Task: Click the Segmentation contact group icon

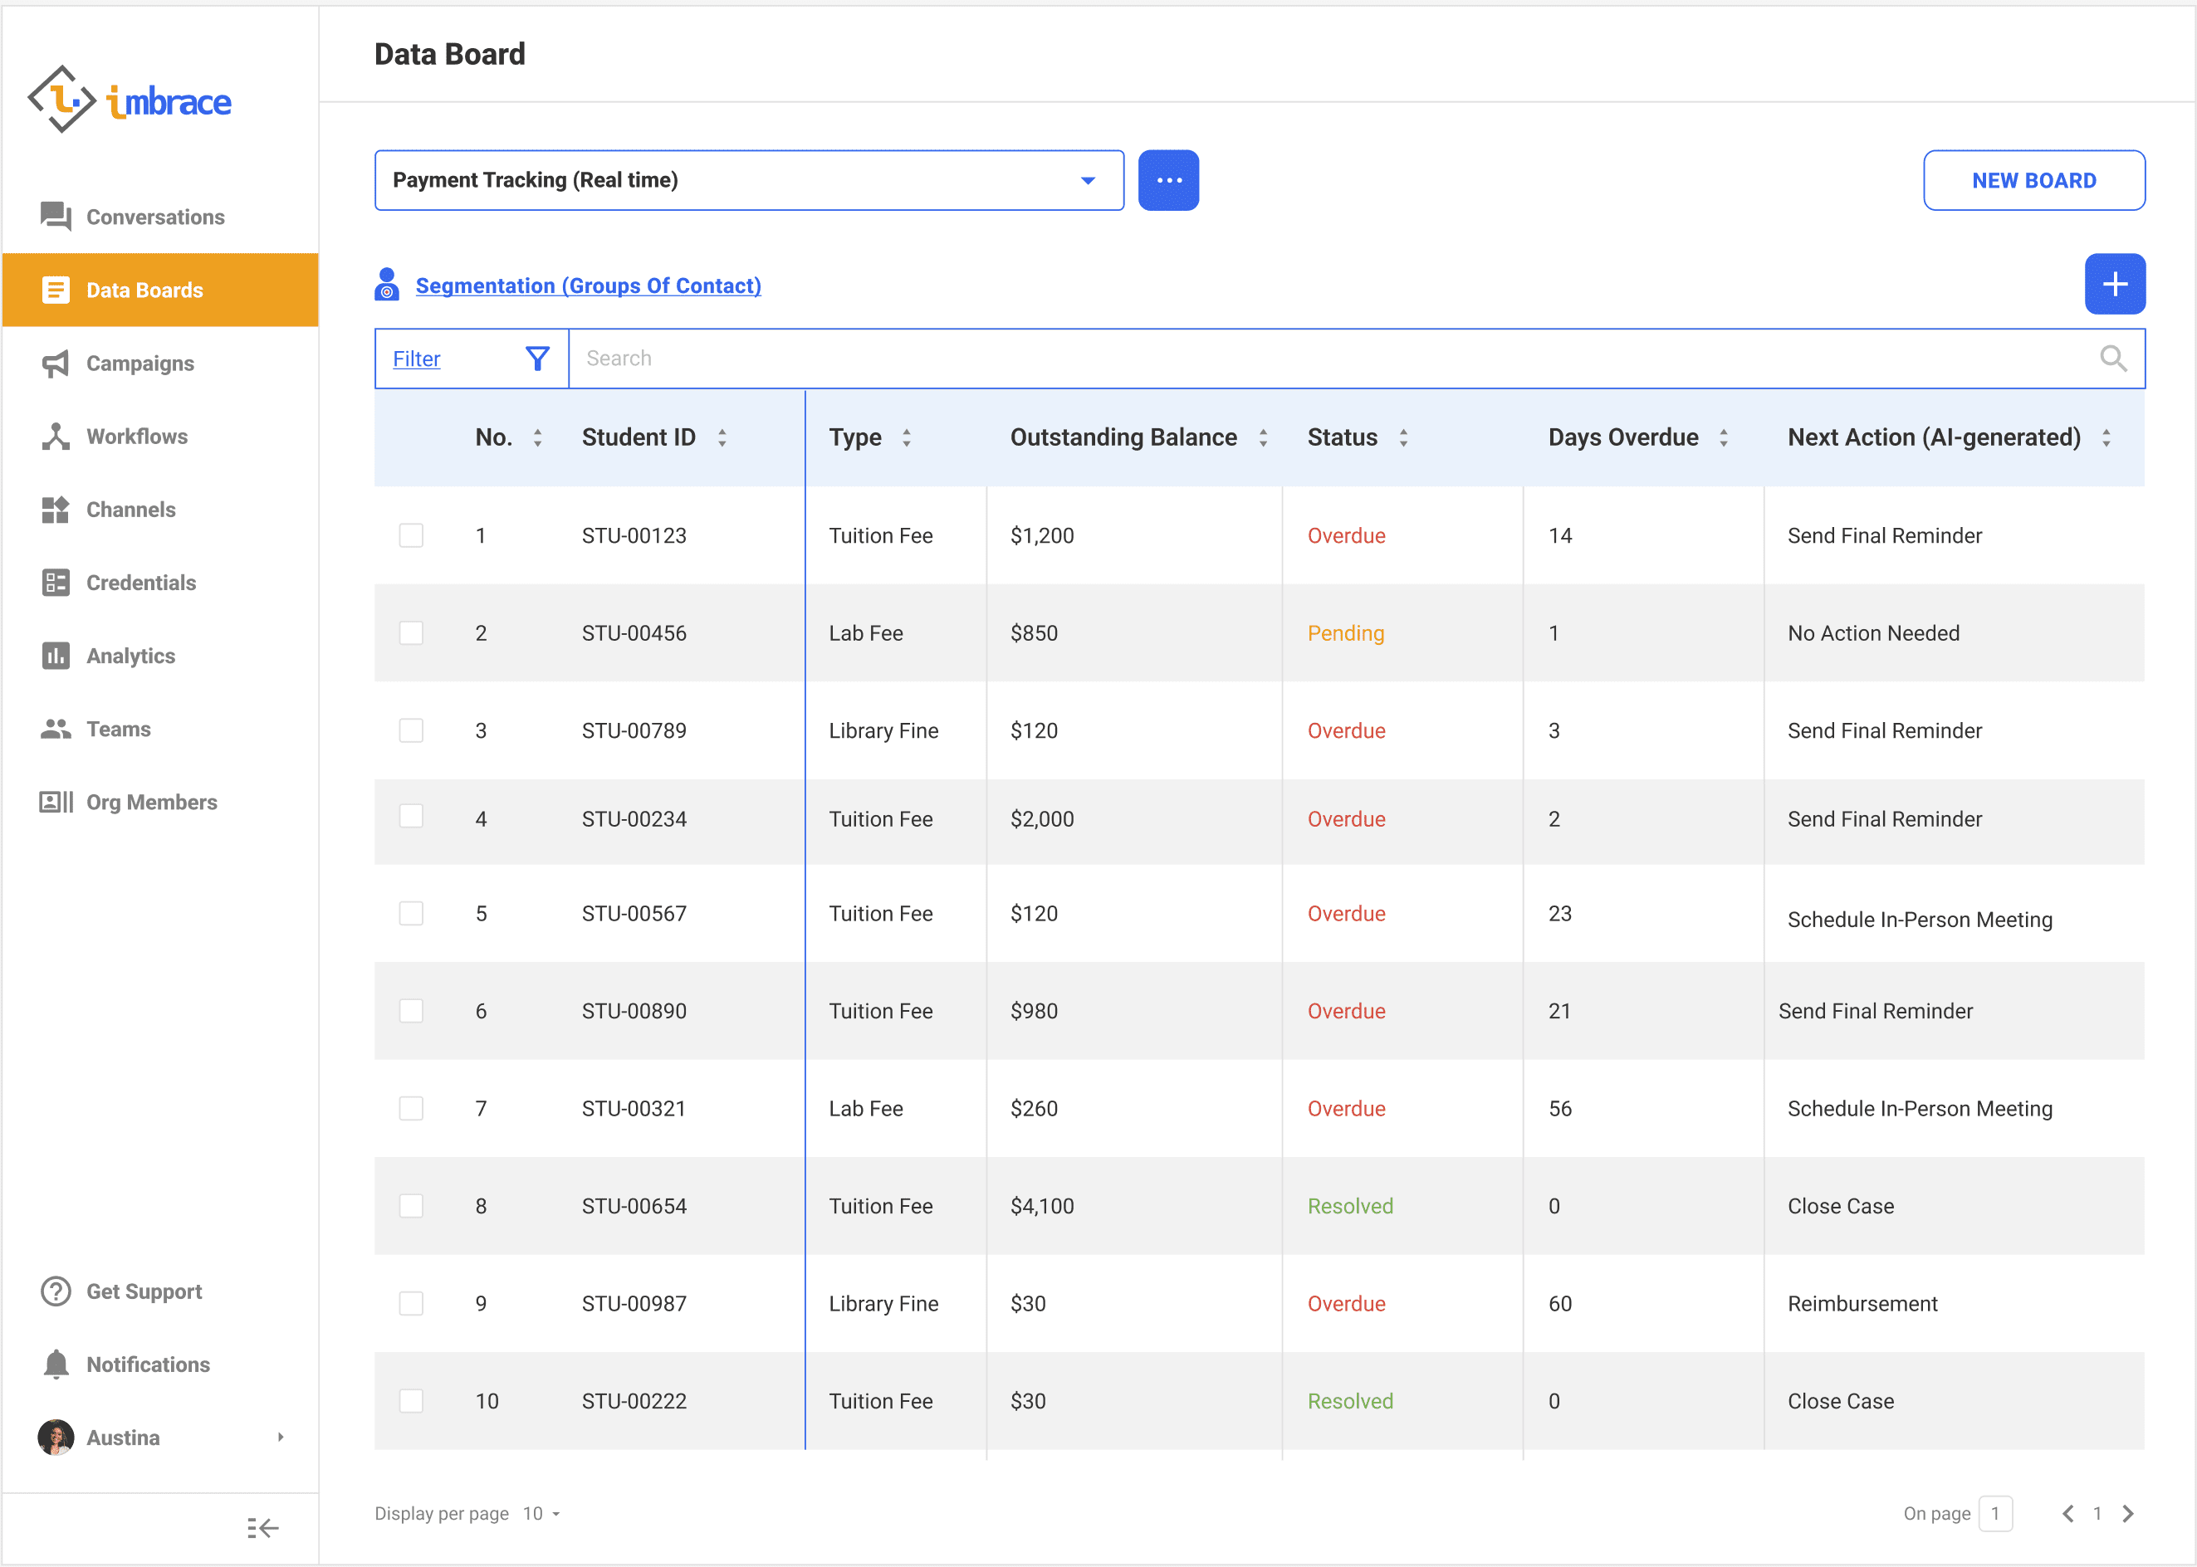Action: (x=387, y=286)
